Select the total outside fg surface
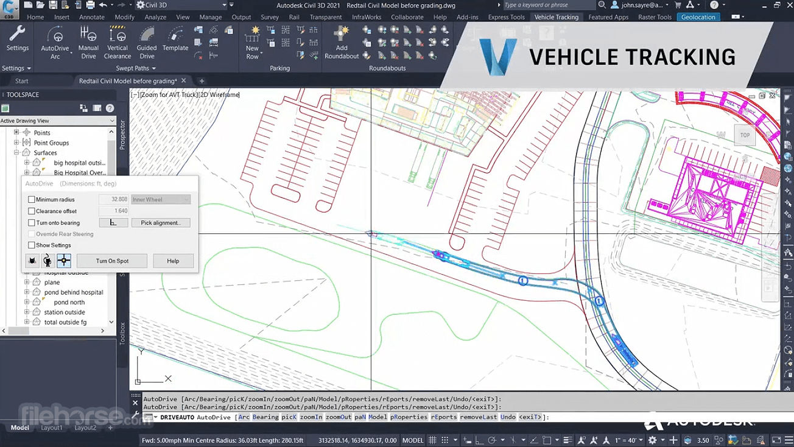 pos(65,322)
